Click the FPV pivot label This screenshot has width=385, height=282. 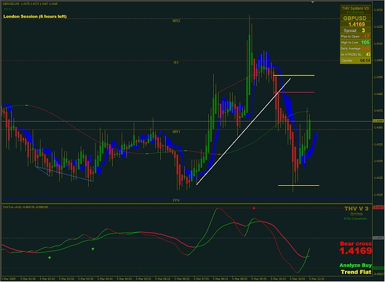pyautogui.click(x=176, y=201)
